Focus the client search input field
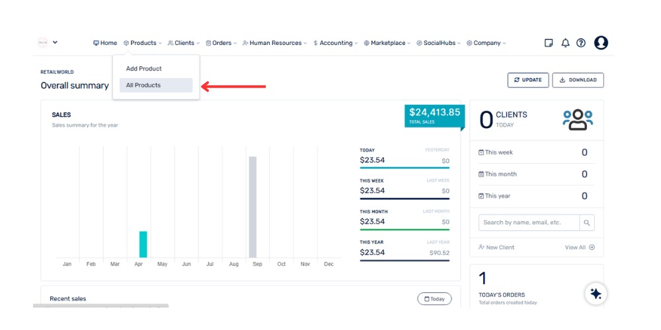 [x=529, y=222]
